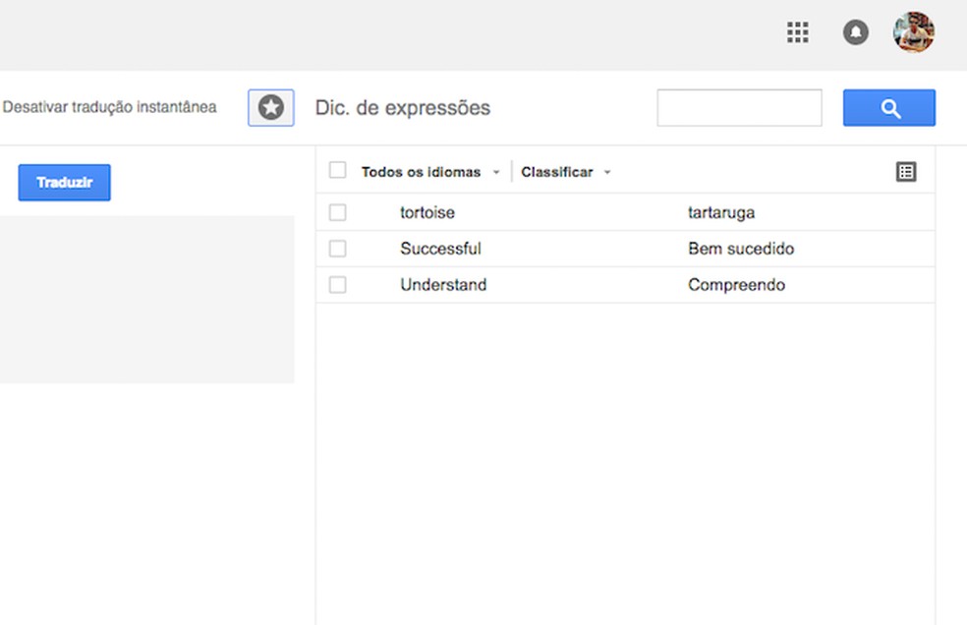Click inside the search text field
The height and width of the screenshot is (625, 967).
pyautogui.click(x=739, y=107)
